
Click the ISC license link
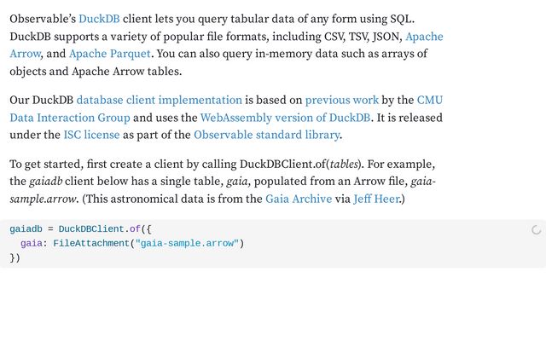(x=91, y=135)
